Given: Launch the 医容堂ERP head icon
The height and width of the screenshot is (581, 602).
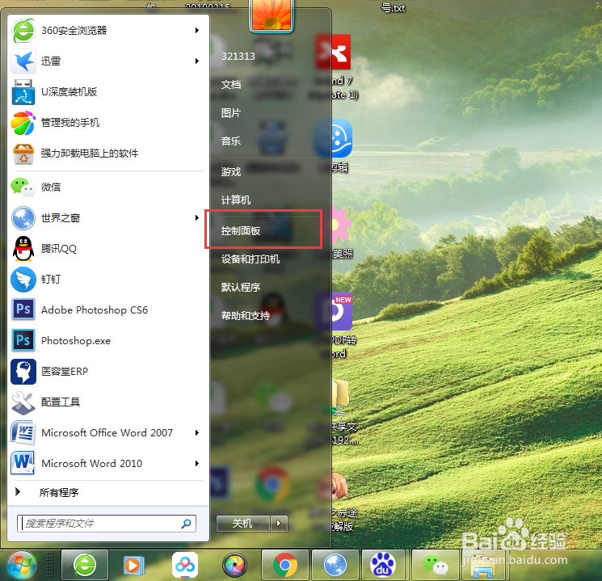Looking at the screenshot, I should 23,372.
